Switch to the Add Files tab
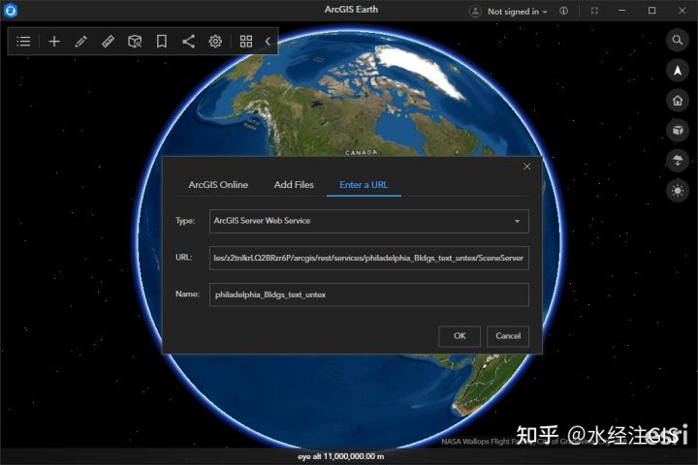The width and height of the screenshot is (698, 465). coord(294,185)
